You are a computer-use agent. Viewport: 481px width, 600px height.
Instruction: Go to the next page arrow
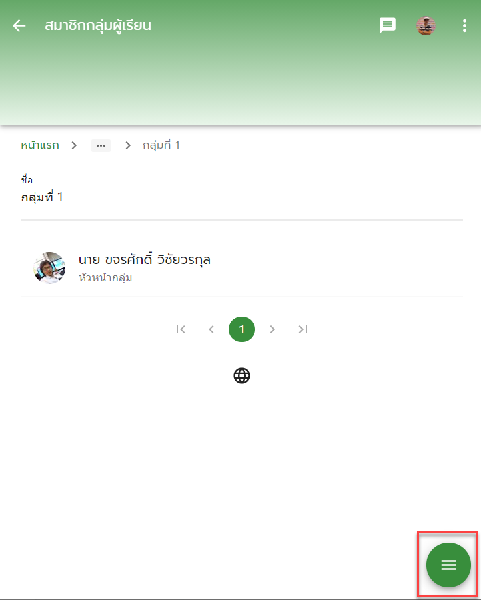[272, 329]
